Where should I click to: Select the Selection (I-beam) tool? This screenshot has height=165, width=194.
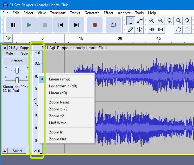point(130,21)
